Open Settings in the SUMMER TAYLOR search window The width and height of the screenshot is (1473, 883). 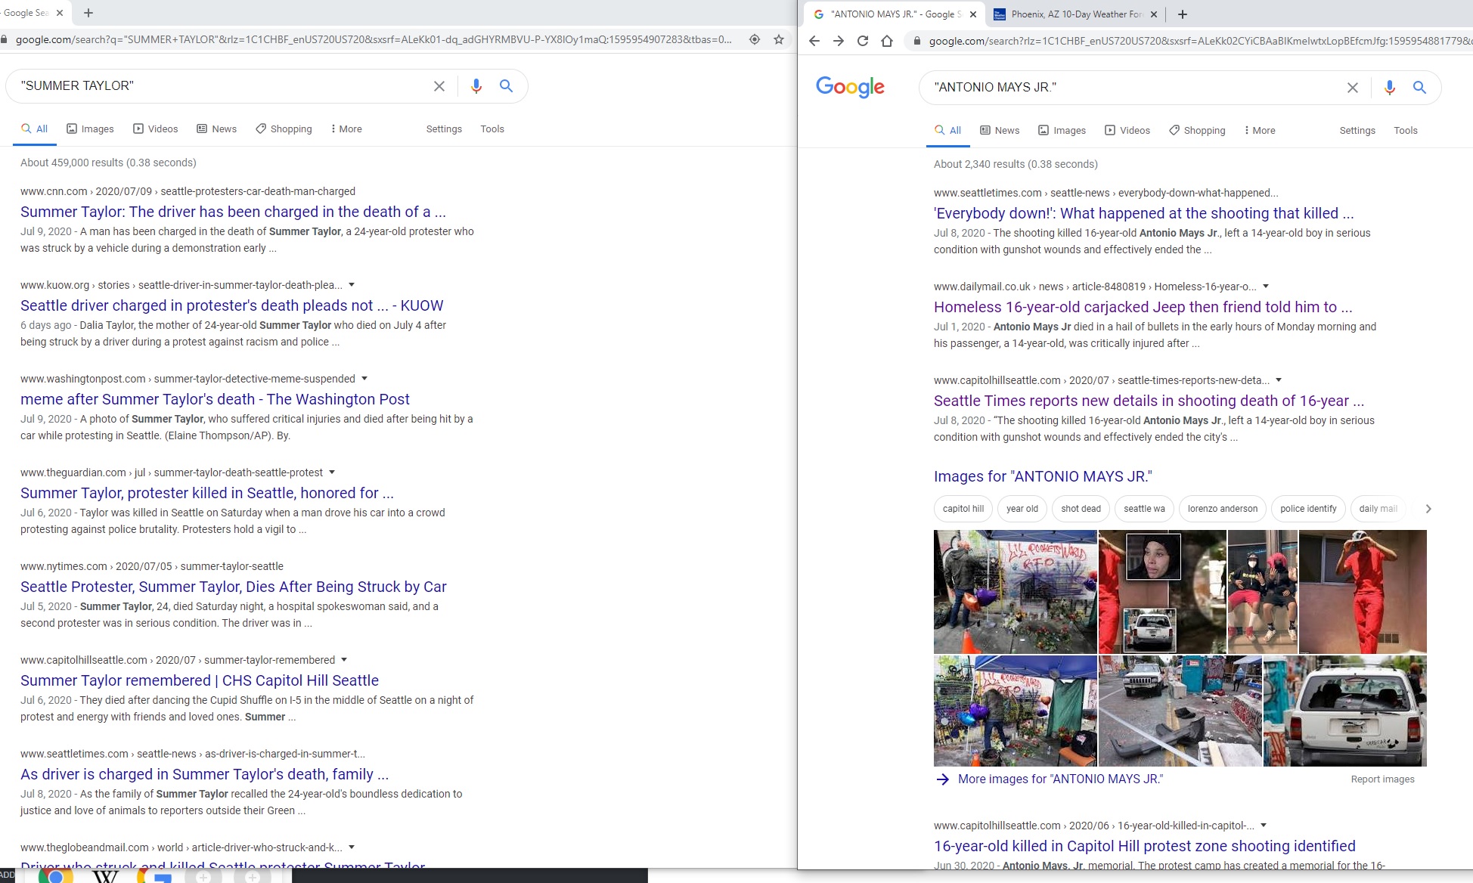pyautogui.click(x=444, y=129)
